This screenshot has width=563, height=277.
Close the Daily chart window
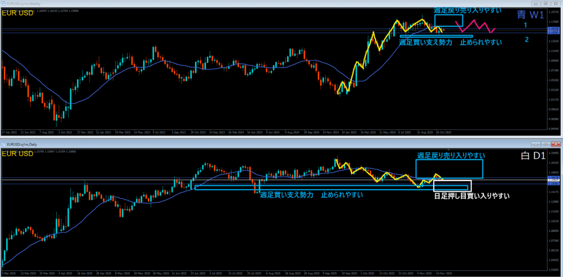[x=556, y=143]
